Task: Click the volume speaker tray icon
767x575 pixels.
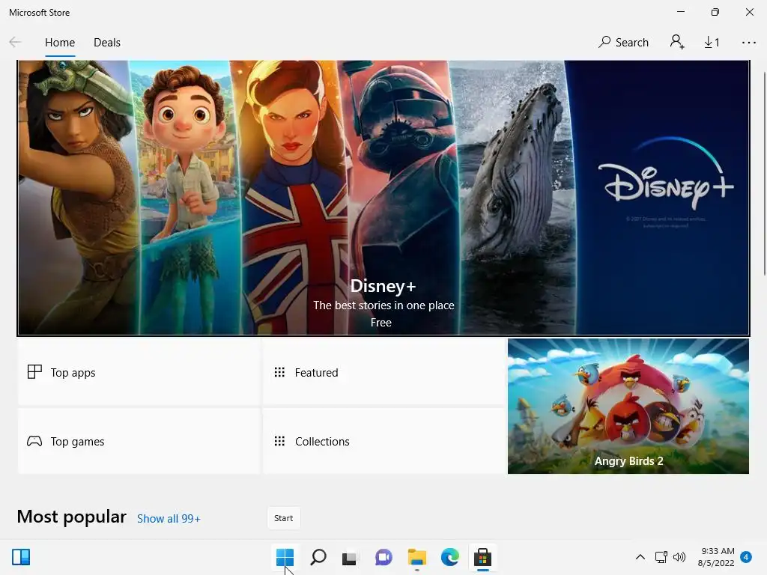Action: tap(679, 557)
